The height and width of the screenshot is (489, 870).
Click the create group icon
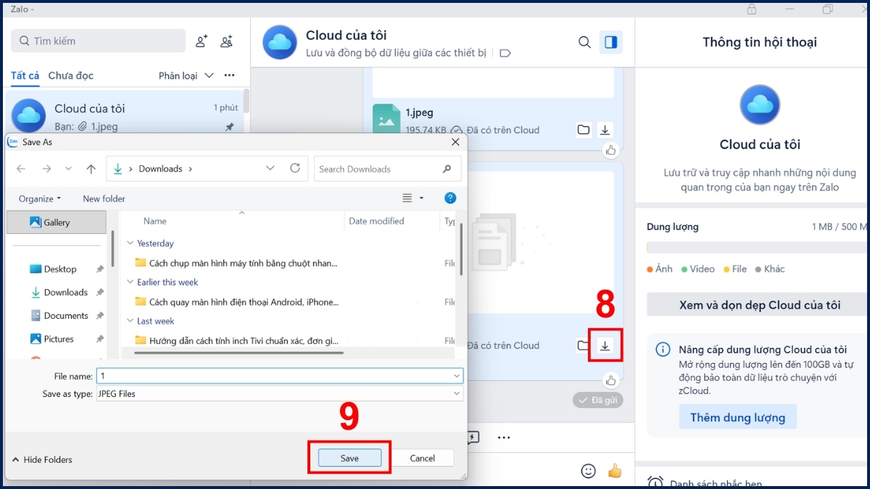coord(226,42)
